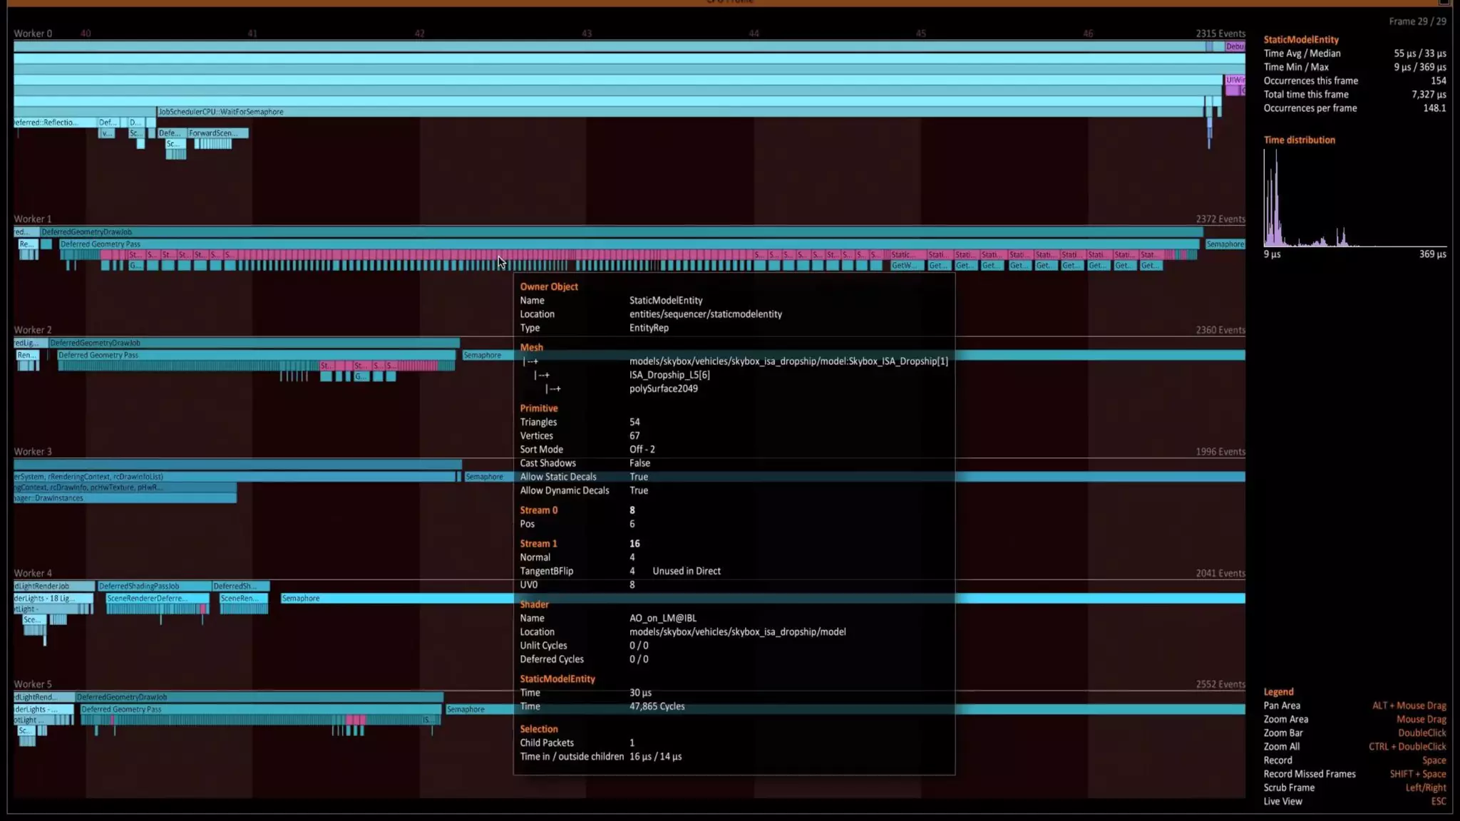
Task: Click the polySurface2049 tree branch marker
Action: tap(554, 389)
